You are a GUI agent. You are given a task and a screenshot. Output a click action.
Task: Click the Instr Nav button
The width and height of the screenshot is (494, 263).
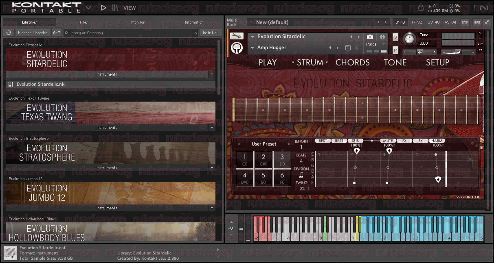(x=211, y=33)
